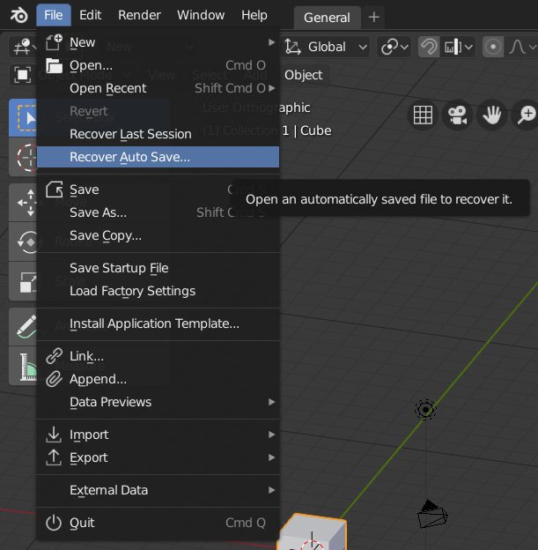Select Recover Auto Save...

tap(158, 157)
